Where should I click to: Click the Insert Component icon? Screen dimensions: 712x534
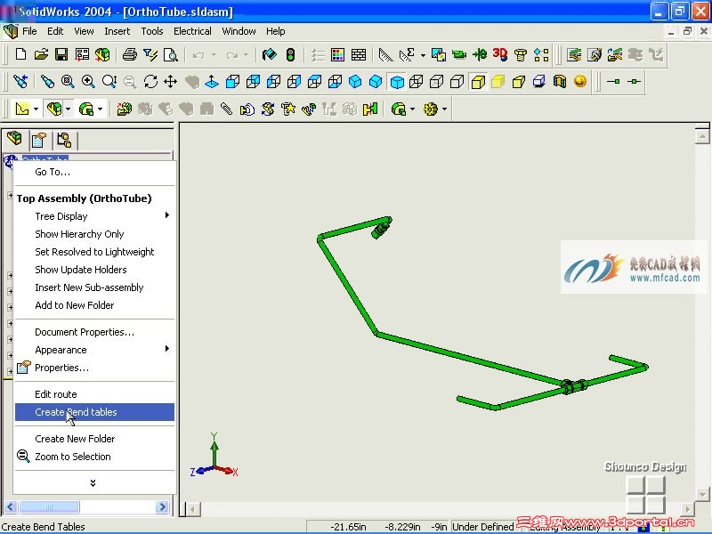124,109
